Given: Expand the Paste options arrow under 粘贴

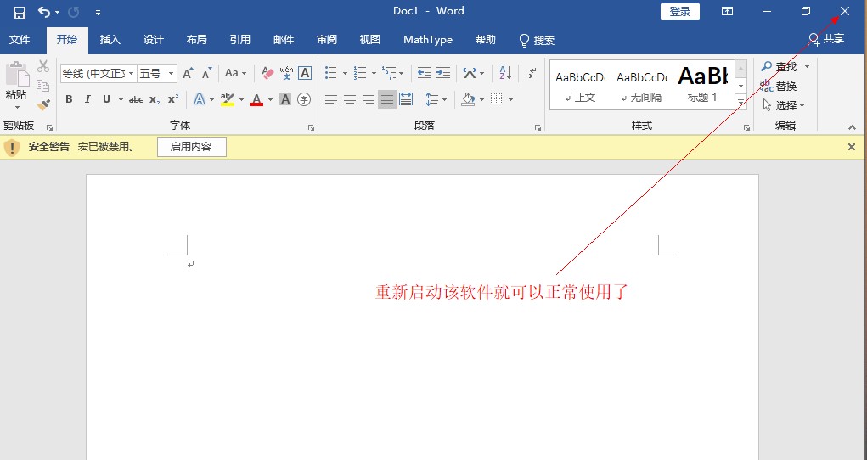Looking at the screenshot, I should click(17, 107).
